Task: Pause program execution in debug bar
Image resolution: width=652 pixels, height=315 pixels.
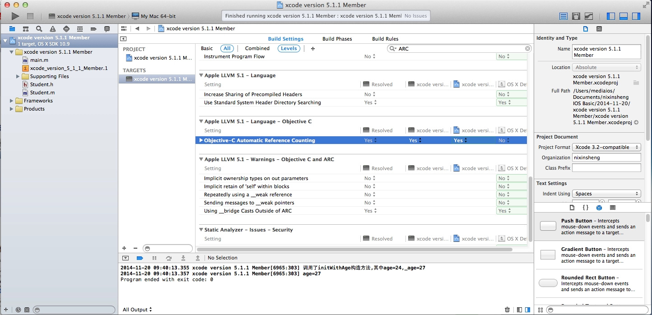Action: click(x=154, y=258)
